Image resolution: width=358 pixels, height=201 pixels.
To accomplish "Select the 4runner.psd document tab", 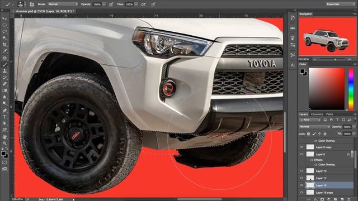I will (44, 11).
